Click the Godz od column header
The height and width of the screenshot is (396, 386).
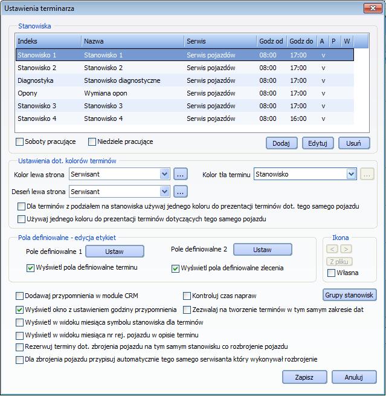pyautogui.click(x=272, y=41)
